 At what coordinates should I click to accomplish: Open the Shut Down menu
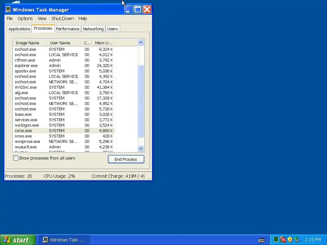click(62, 19)
